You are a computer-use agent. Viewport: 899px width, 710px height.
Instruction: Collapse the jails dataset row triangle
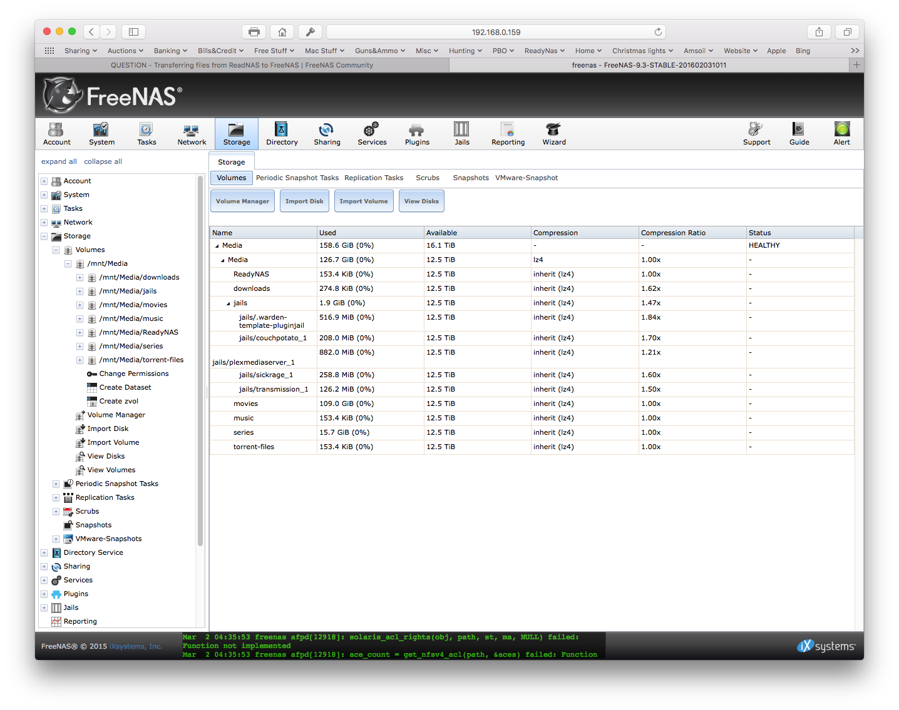[229, 303]
